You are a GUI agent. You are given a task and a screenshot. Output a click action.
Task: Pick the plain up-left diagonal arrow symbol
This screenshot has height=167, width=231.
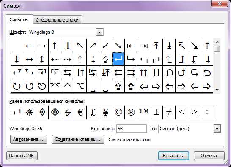coord(80,46)
